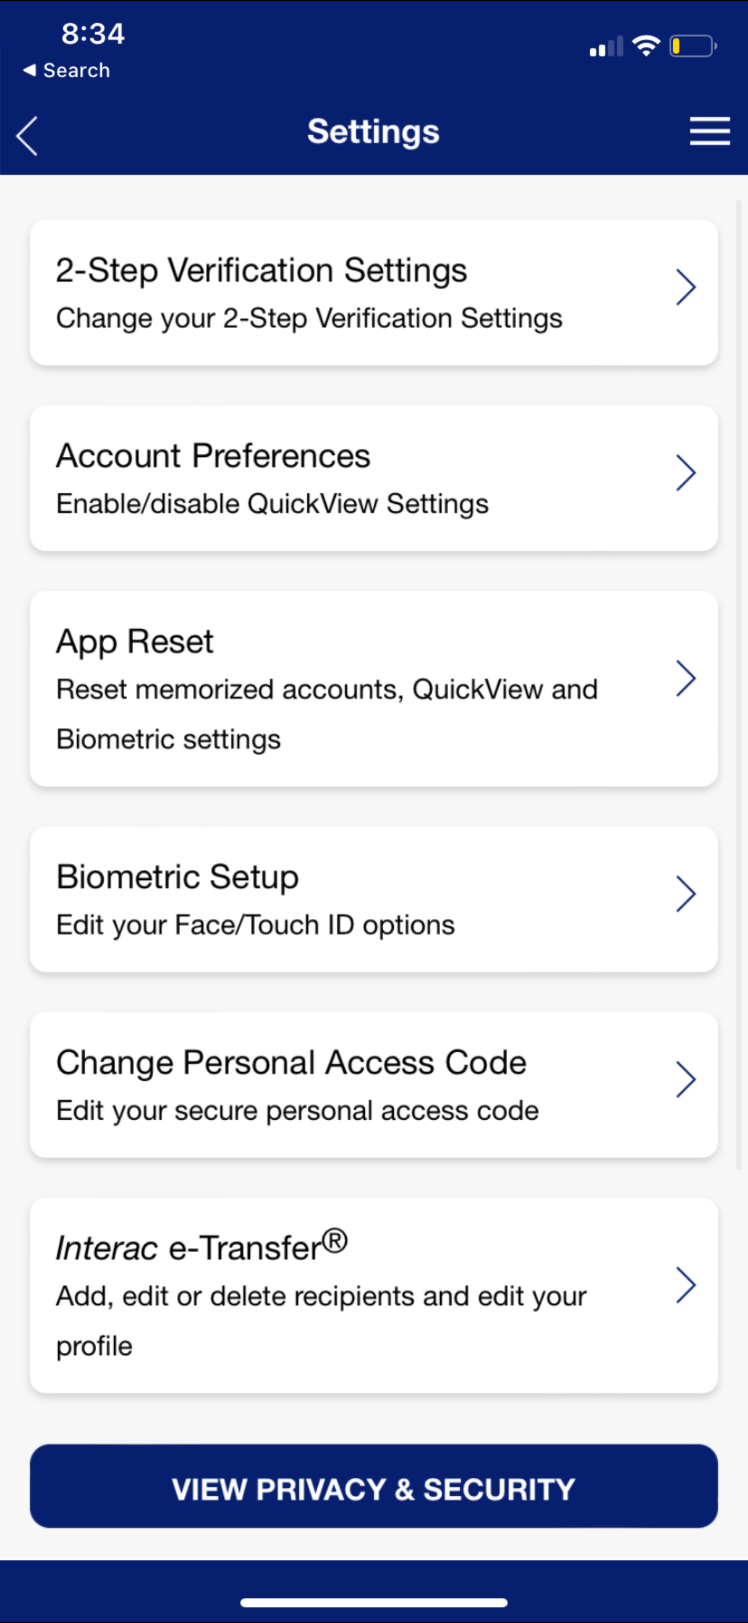The height and width of the screenshot is (1623, 748).
Task: Tap the cellular signal bars icon
Action: (x=607, y=46)
